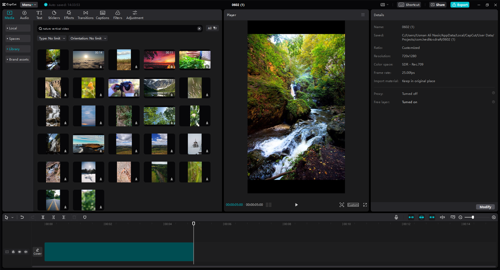Expand the Spaces section
Screen dimensions: 500x270
click(18, 39)
